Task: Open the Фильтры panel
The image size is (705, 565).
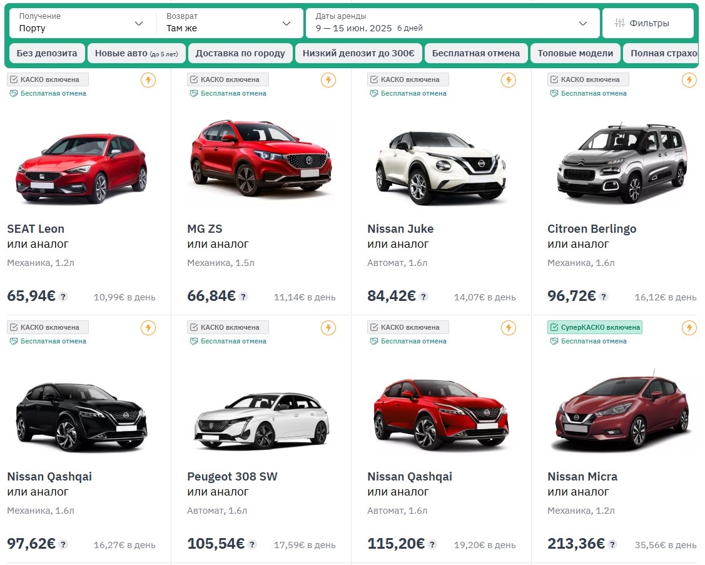Action: tap(649, 23)
